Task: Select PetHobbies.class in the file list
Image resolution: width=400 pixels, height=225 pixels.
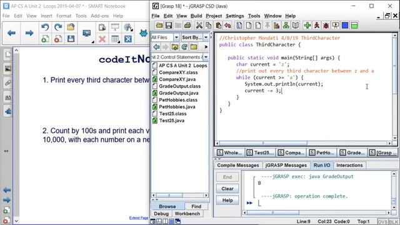Action: pos(178,100)
